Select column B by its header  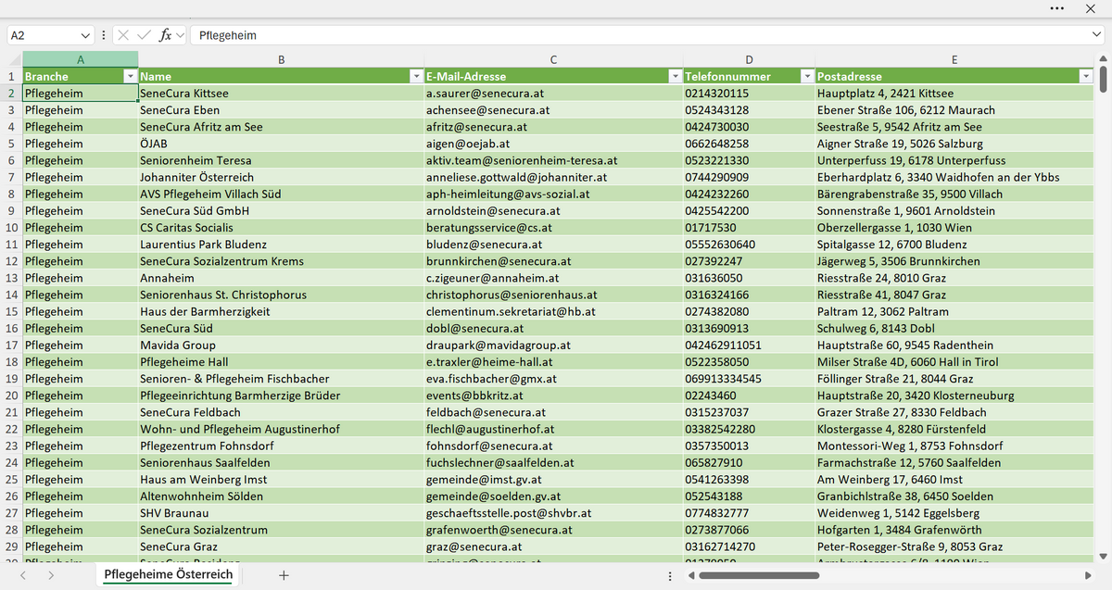click(x=281, y=59)
